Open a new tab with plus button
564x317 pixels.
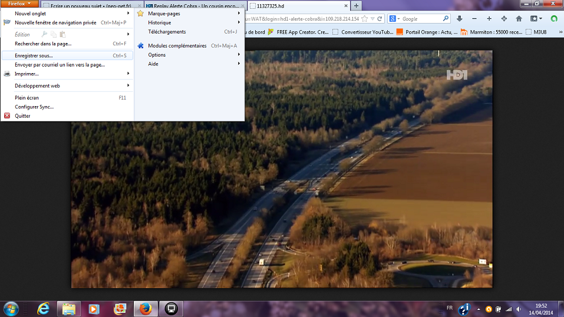[x=356, y=6]
